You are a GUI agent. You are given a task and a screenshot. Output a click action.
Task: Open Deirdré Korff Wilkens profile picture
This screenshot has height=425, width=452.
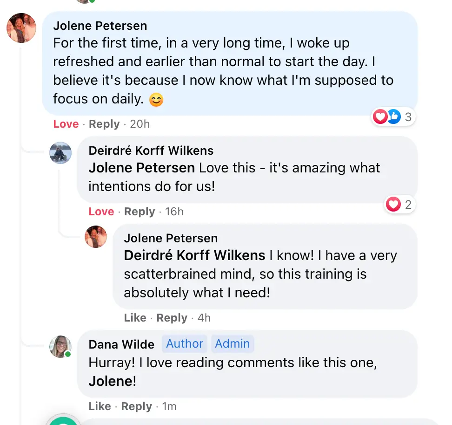click(60, 153)
